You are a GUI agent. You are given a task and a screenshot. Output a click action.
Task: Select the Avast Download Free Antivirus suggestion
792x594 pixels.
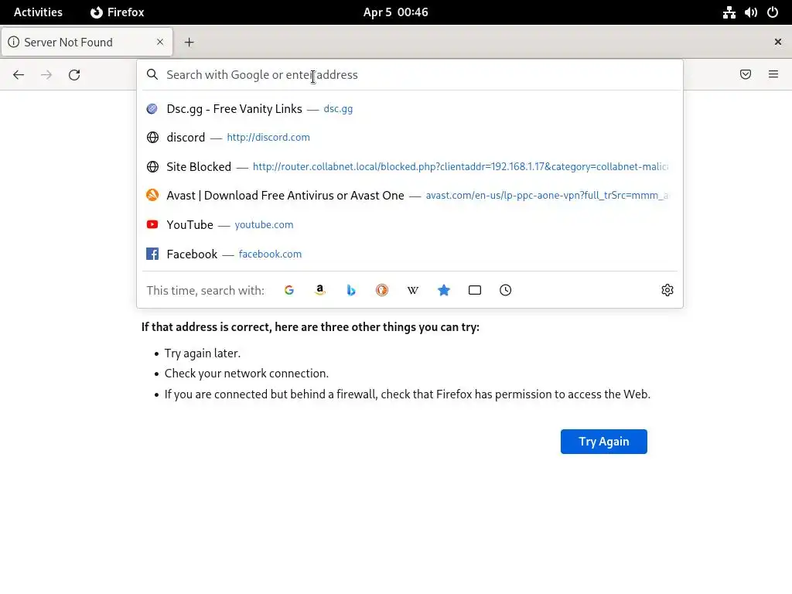410,196
